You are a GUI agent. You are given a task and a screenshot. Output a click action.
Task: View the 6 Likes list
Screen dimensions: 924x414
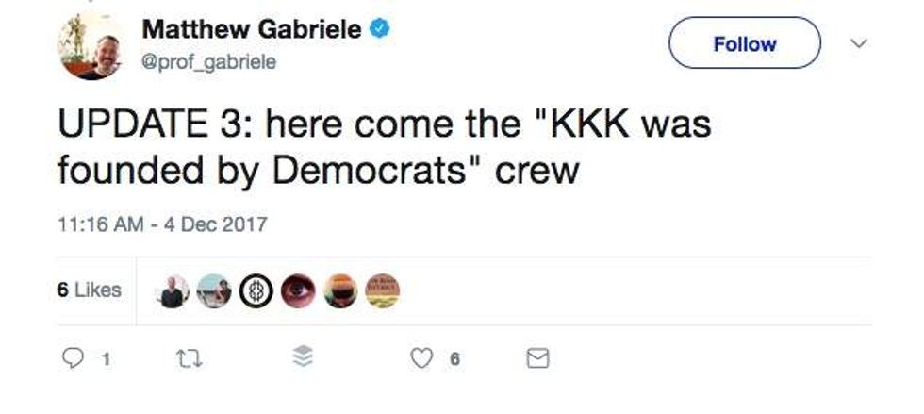pos(90,290)
